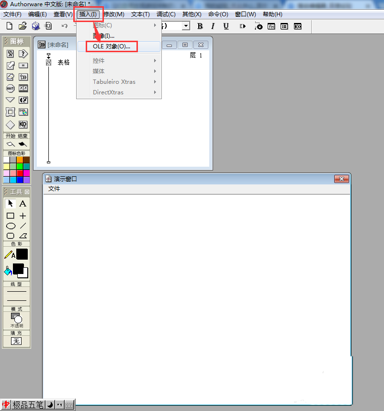This screenshot has height=411, width=384.
Task: Pick the red icon color swatch
Action: (20, 173)
